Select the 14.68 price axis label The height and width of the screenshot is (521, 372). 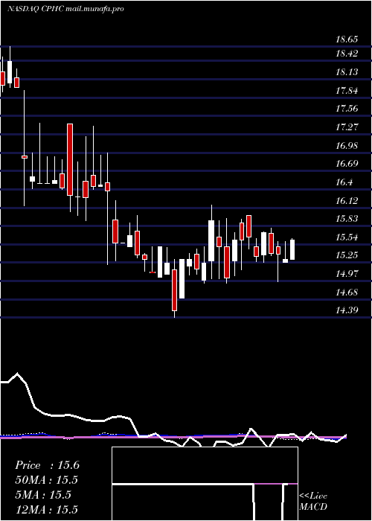(347, 293)
